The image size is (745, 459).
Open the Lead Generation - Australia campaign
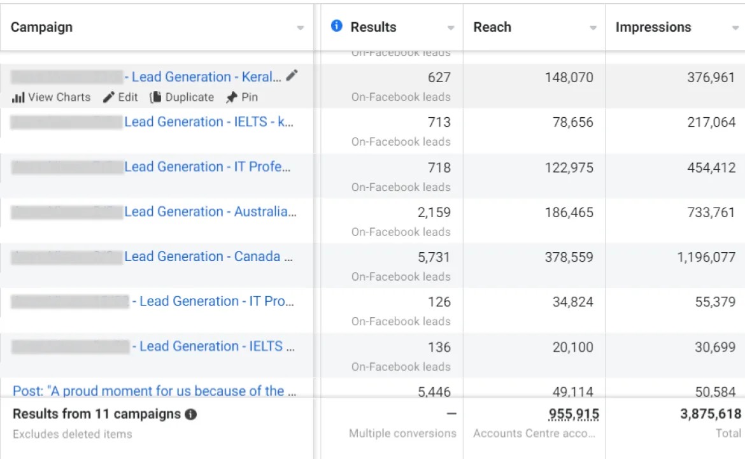(x=210, y=212)
